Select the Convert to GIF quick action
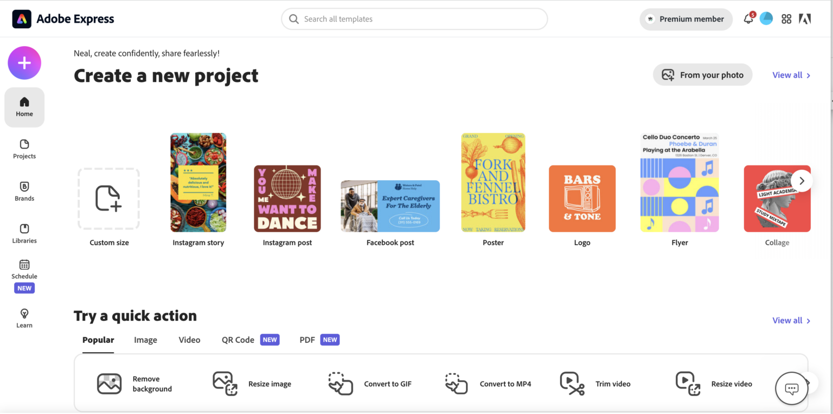Viewport: 833px width, 414px height. [370, 384]
